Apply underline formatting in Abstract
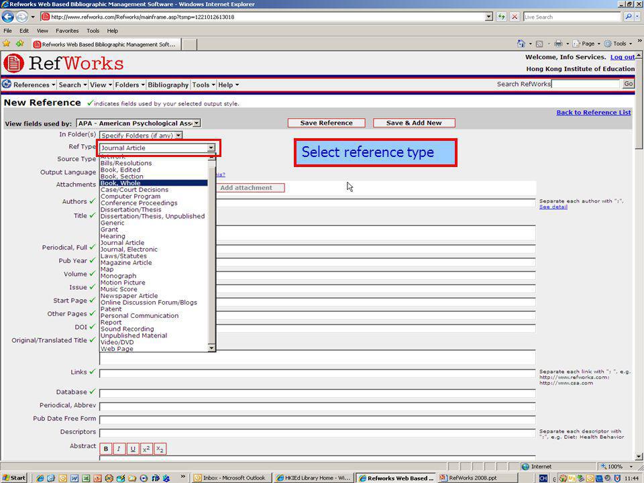 (133, 449)
